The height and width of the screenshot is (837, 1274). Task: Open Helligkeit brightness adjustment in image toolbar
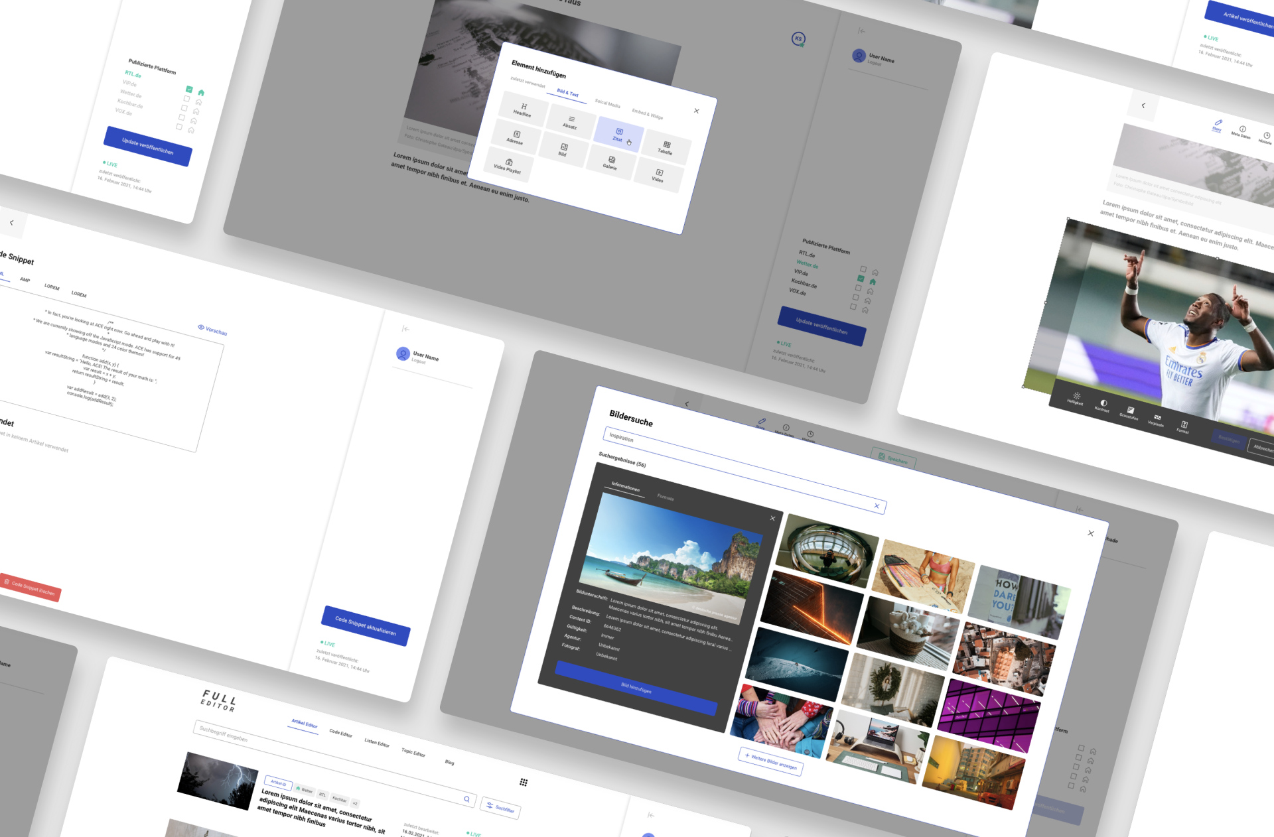(1076, 398)
